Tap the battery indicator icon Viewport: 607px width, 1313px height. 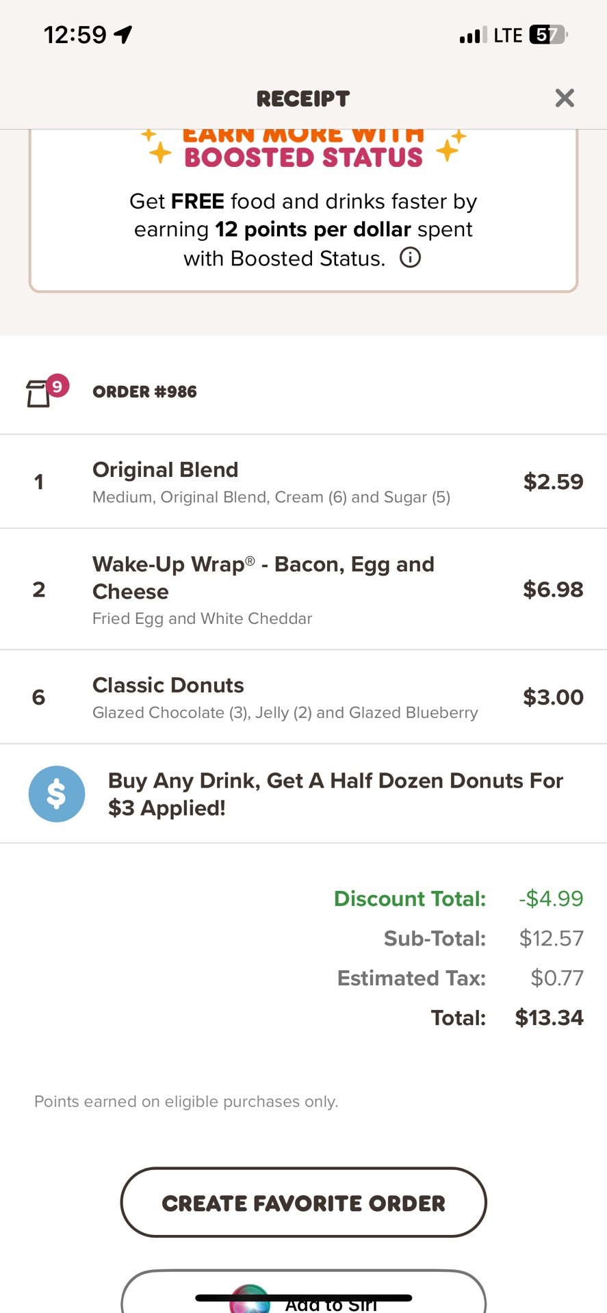click(548, 34)
